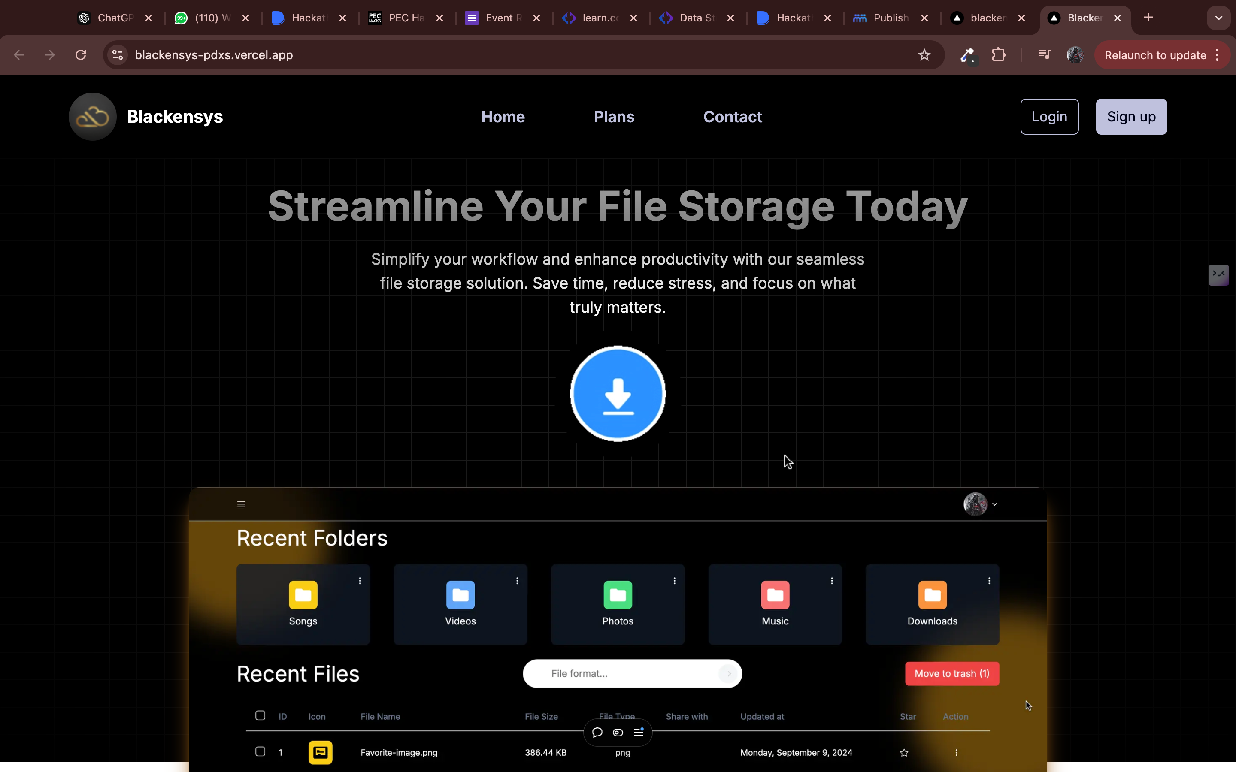
Task: Click the blue download circle icon
Action: [618, 394]
